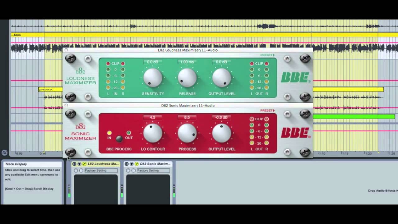Select the Process knob on the D82 plugin

click(187, 133)
